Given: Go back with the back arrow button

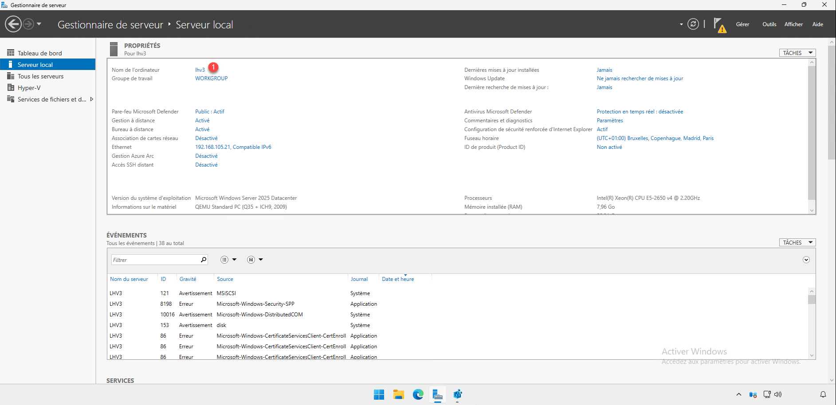Looking at the screenshot, I should [x=13, y=24].
